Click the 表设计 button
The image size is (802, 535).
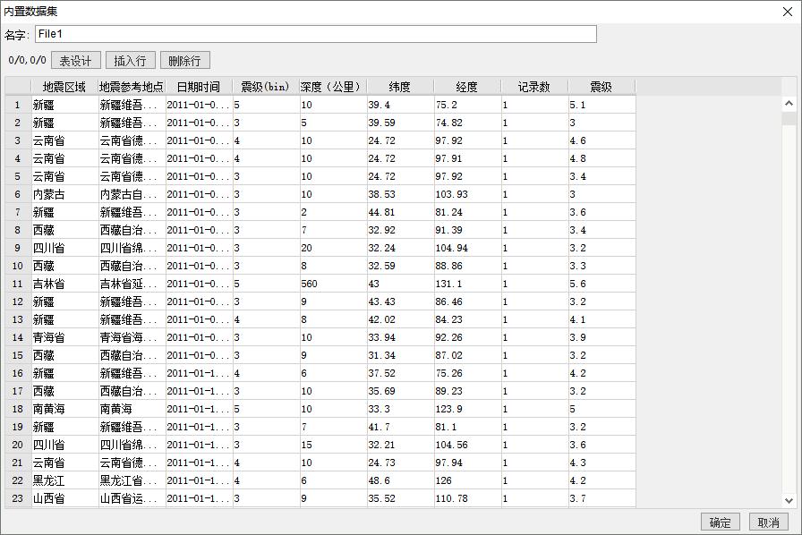coord(75,61)
